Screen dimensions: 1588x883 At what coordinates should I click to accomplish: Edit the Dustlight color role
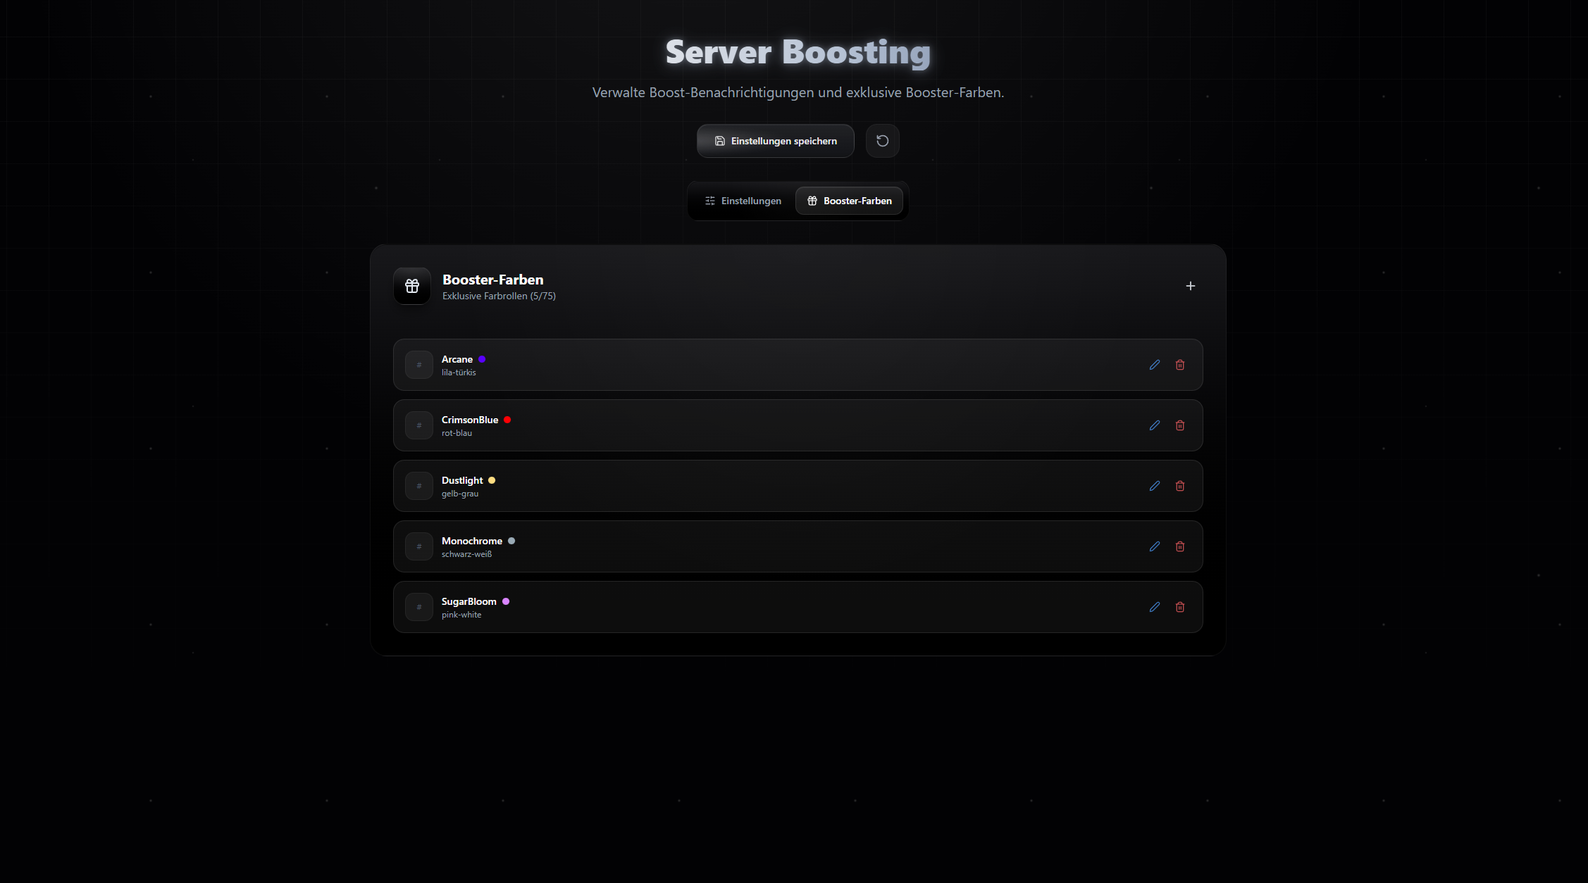[1154, 486]
